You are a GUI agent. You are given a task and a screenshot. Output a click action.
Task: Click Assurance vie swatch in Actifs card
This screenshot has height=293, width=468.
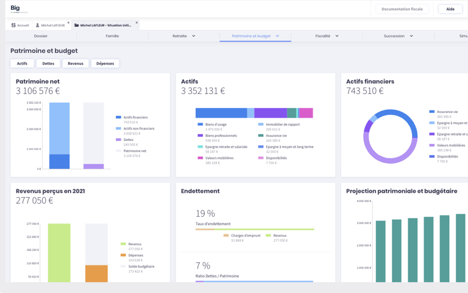pyautogui.click(x=261, y=136)
